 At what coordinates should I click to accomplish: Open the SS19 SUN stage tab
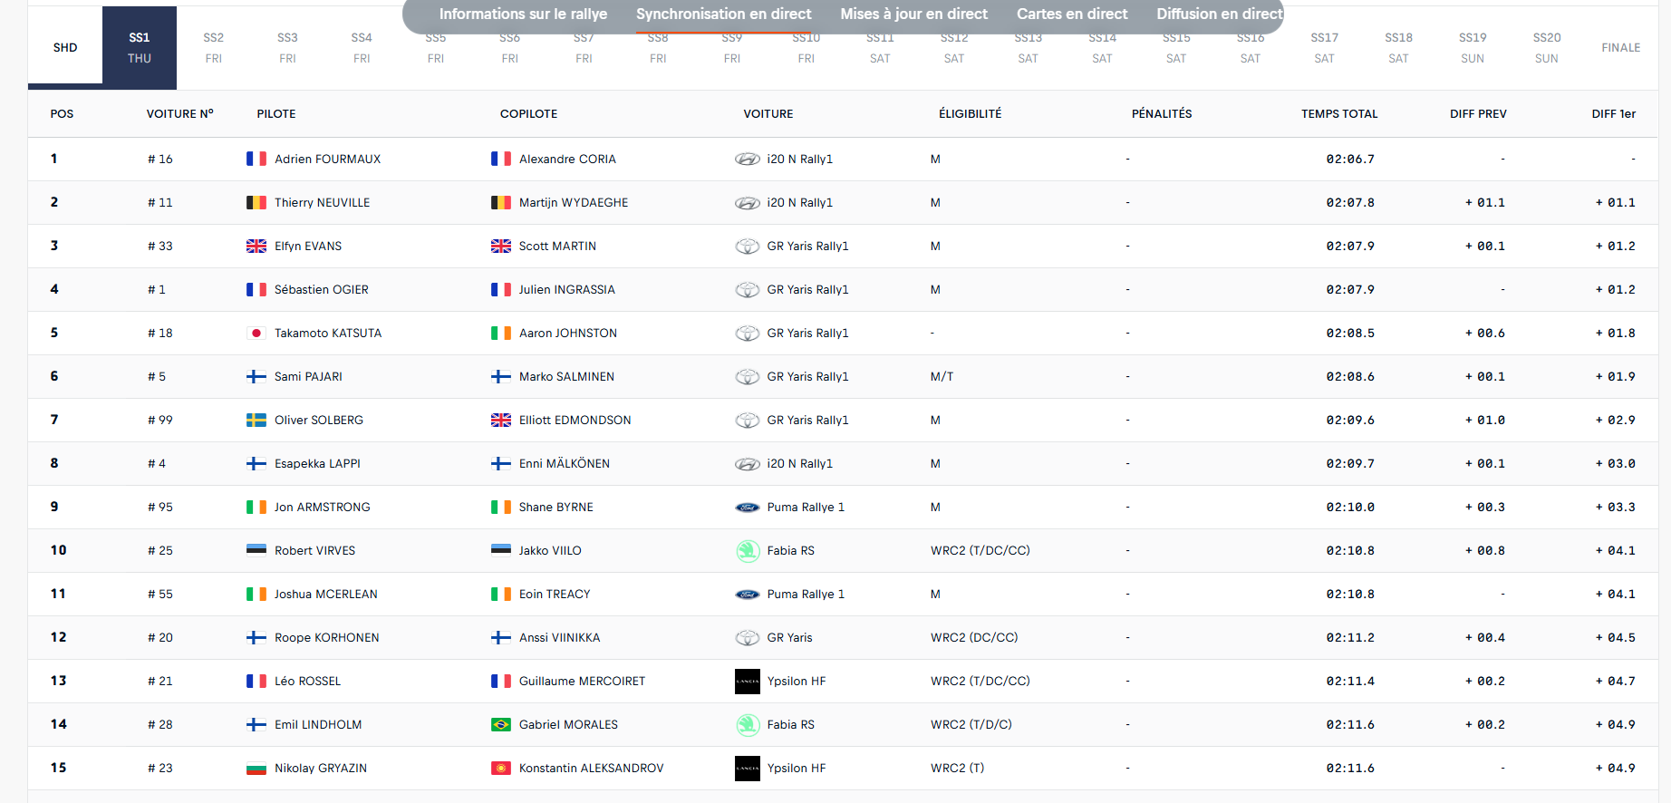(1473, 47)
